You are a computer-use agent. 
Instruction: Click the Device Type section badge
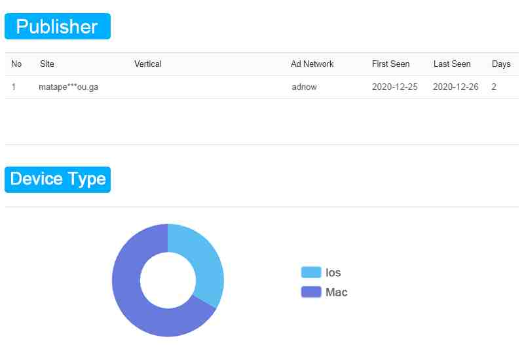[58, 179]
